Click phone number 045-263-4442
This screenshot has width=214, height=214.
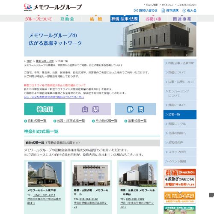pyautogui.click(x=89, y=199)
